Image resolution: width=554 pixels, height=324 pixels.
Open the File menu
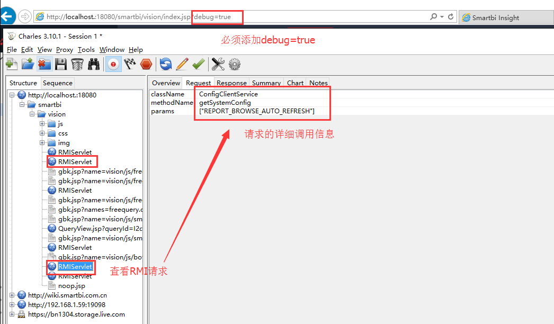[12, 49]
